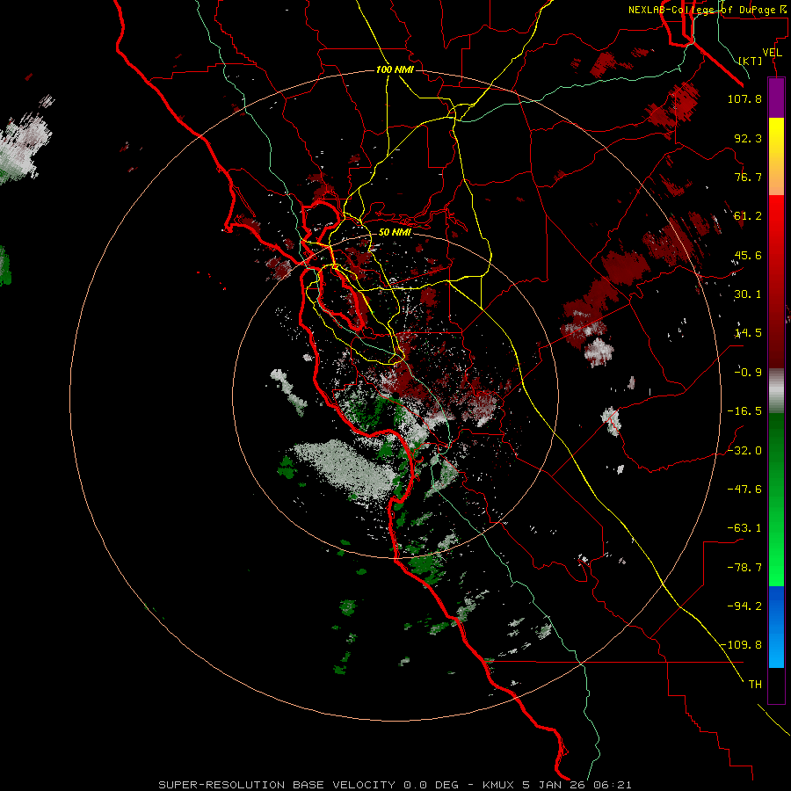Click the 30.1 velocity scale value
Image resolution: width=791 pixels, height=791 pixels.
coord(748,294)
